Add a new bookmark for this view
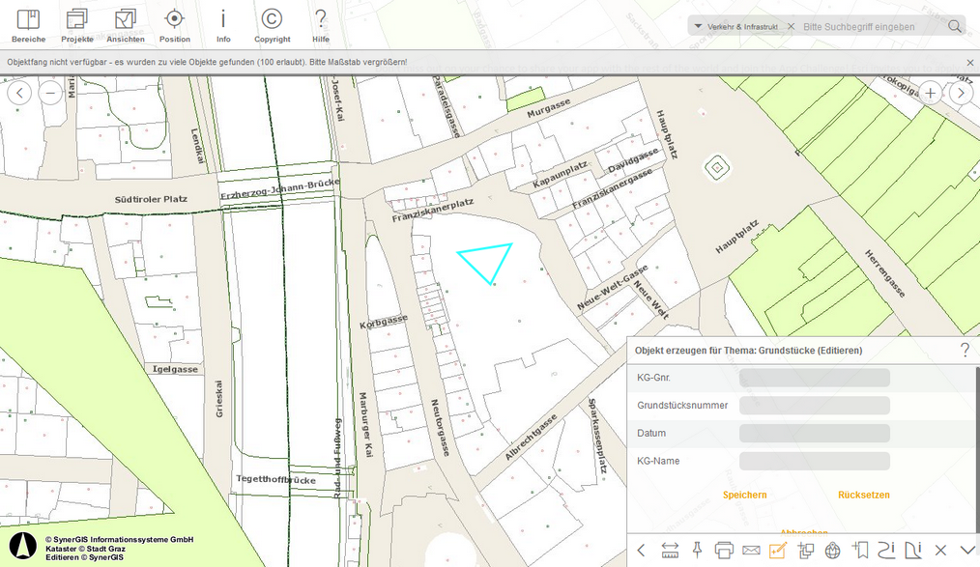980x567 pixels. tap(860, 549)
